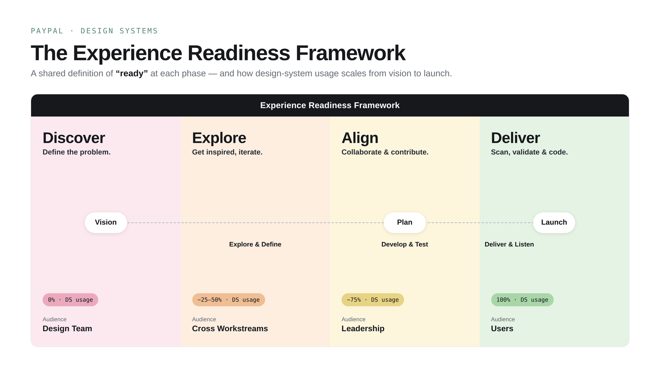660x391 pixels.
Task: Click the 'Users' audience text
Action: tap(502, 329)
